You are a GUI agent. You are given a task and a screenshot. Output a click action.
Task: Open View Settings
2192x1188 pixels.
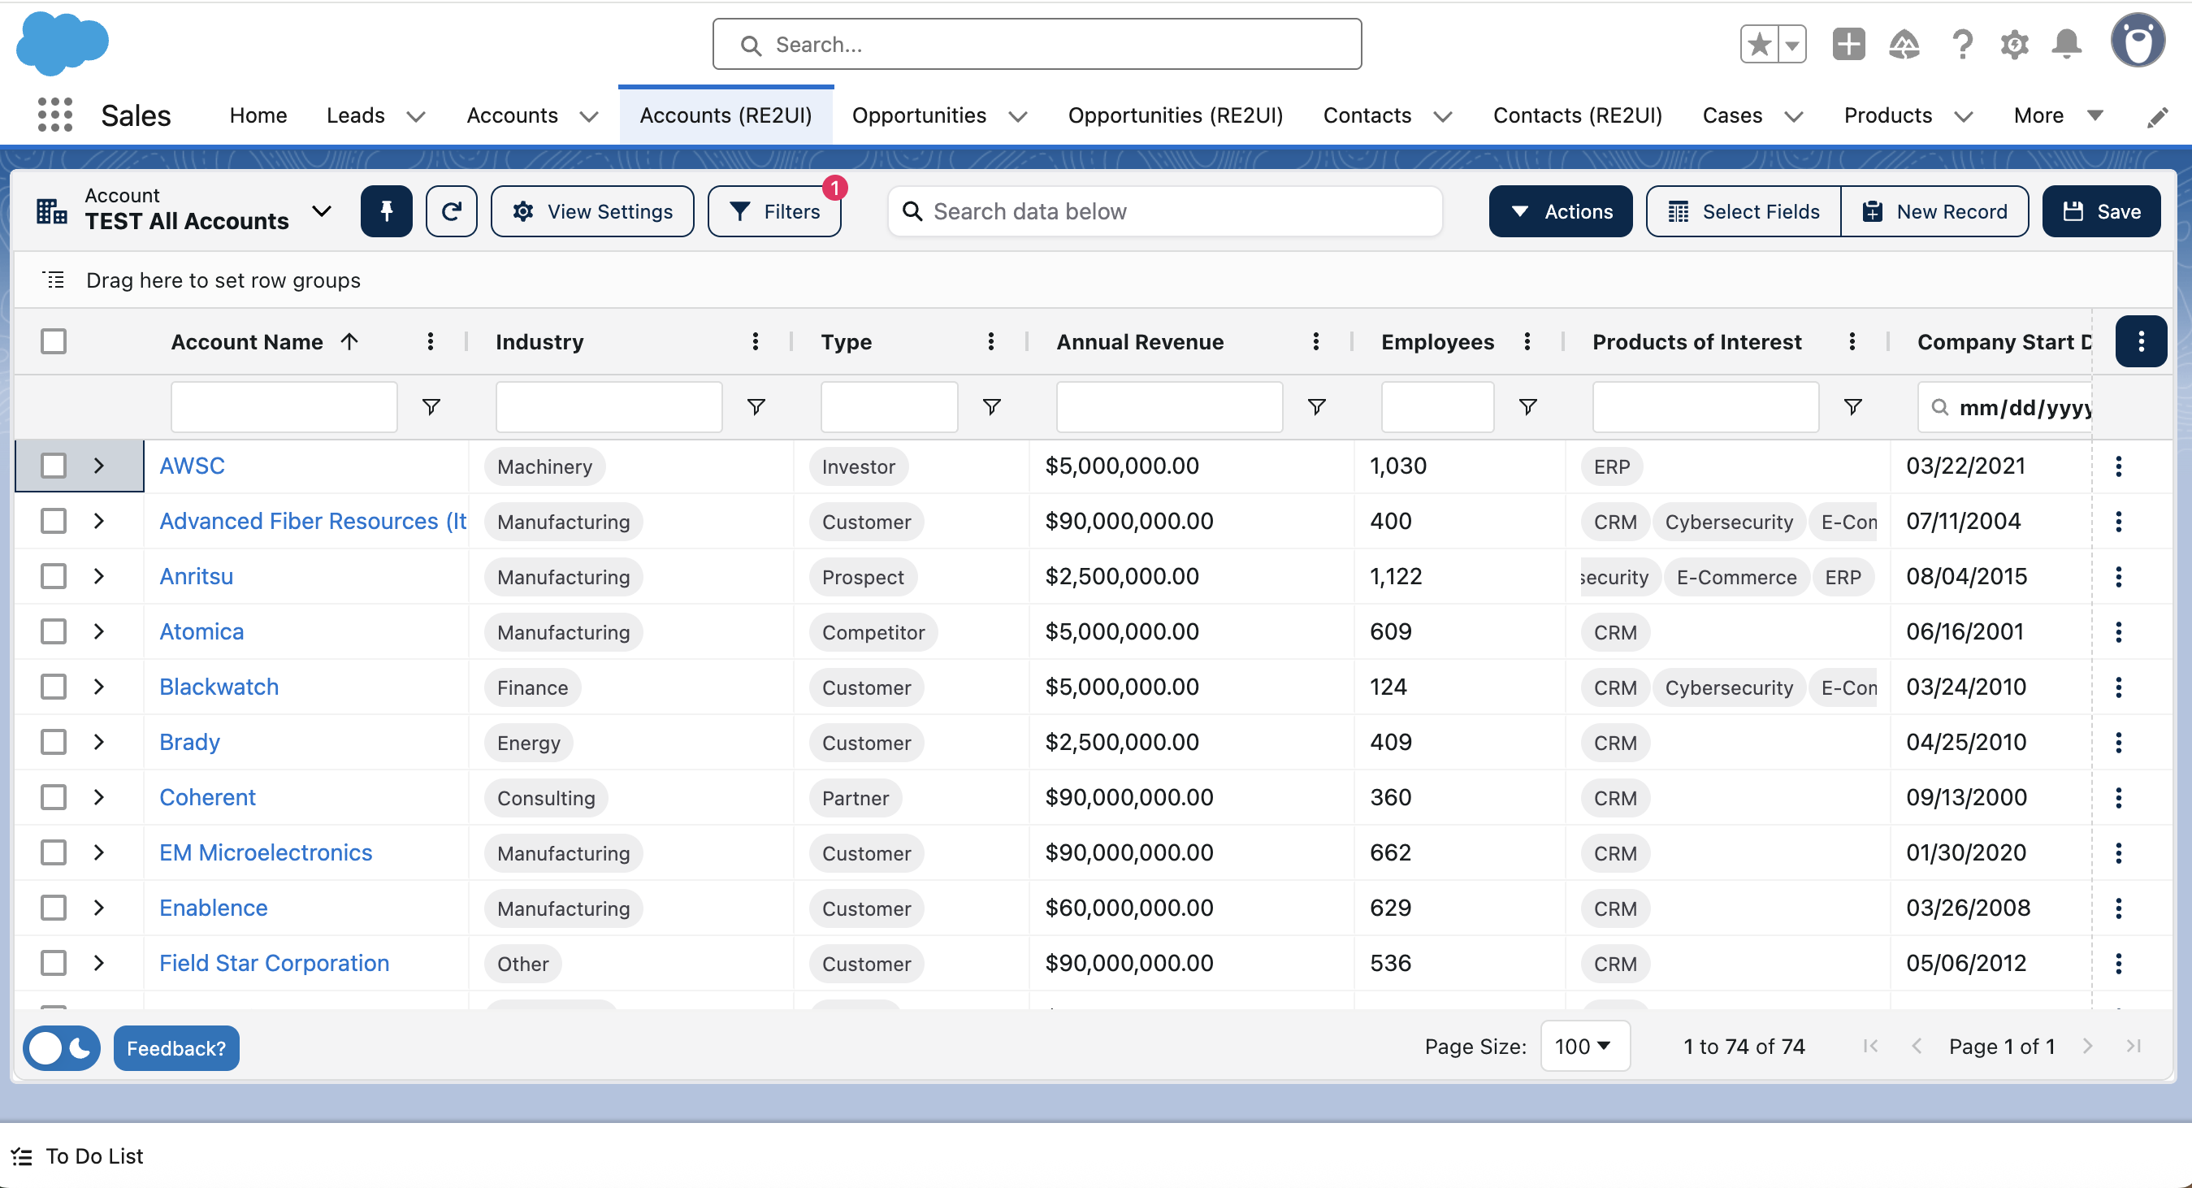point(592,211)
